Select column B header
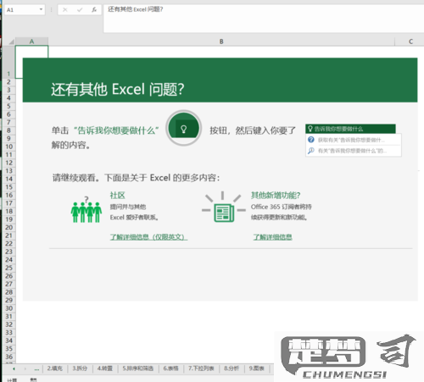The width and height of the screenshot is (424, 382). pyautogui.click(x=221, y=42)
